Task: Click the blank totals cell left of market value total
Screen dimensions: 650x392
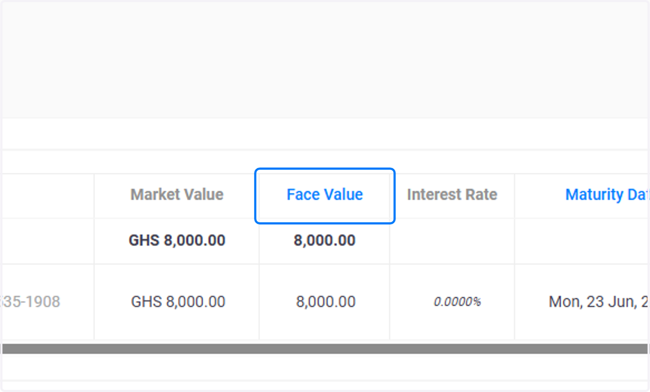Action: click(x=48, y=241)
